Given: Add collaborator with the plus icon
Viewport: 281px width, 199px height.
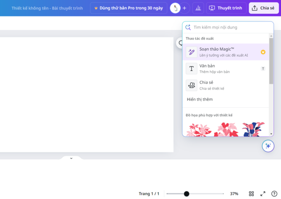Looking at the screenshot, I should point(185,8).
